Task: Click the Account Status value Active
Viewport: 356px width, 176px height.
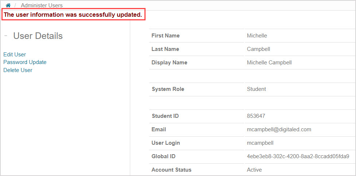Action: coord(254,170)
